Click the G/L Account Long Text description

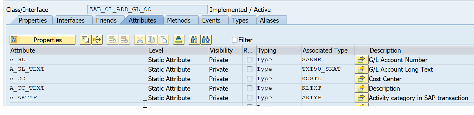point(401,69)
